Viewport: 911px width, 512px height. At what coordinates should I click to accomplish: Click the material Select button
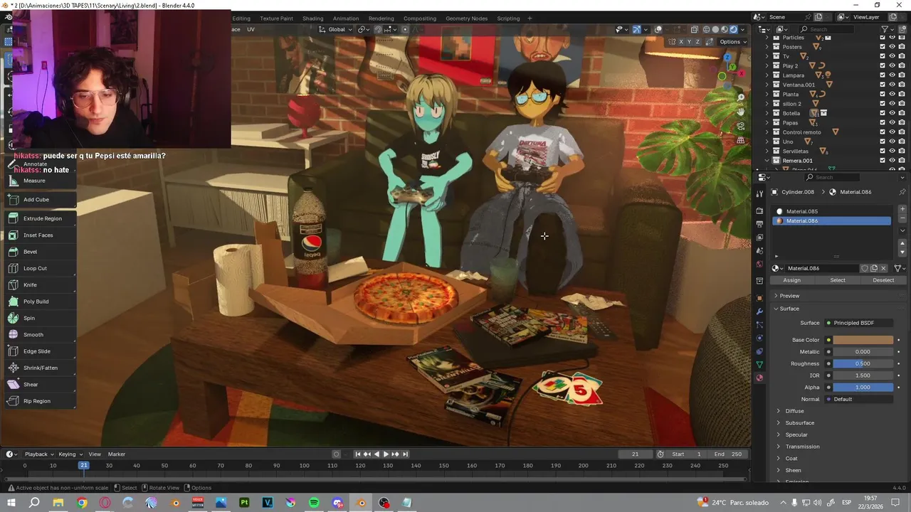(838, 280)
